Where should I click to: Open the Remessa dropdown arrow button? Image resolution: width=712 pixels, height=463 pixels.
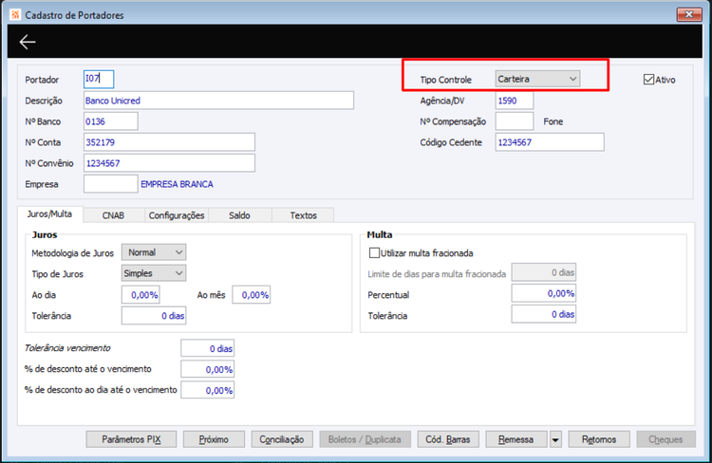coord(555,439)
